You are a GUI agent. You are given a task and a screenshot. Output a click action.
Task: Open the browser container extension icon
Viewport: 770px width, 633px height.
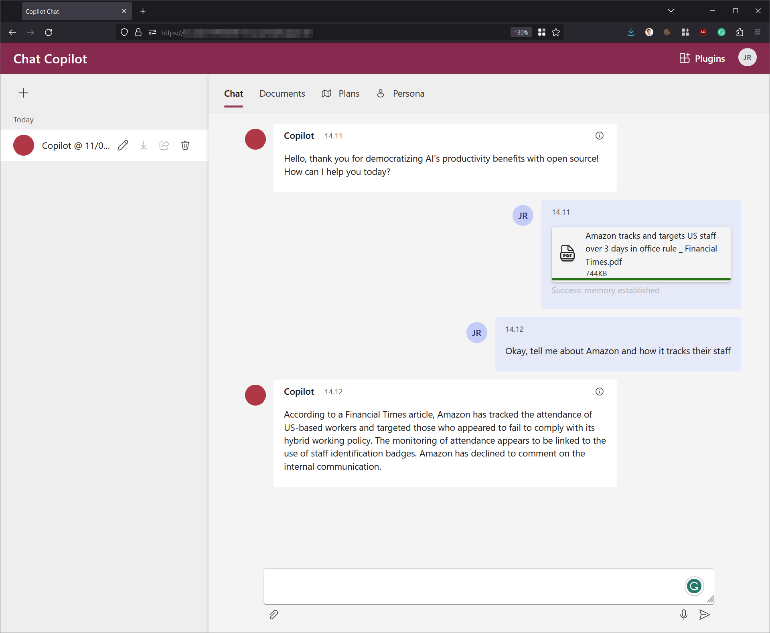click(685, 32)
